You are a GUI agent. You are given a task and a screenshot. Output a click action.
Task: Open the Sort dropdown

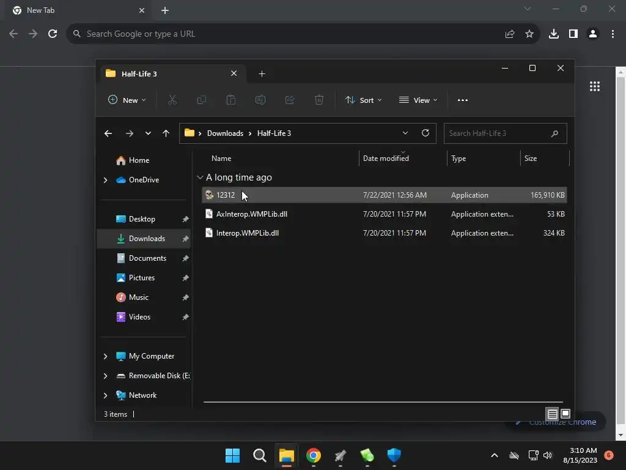[x=363, y=100]
